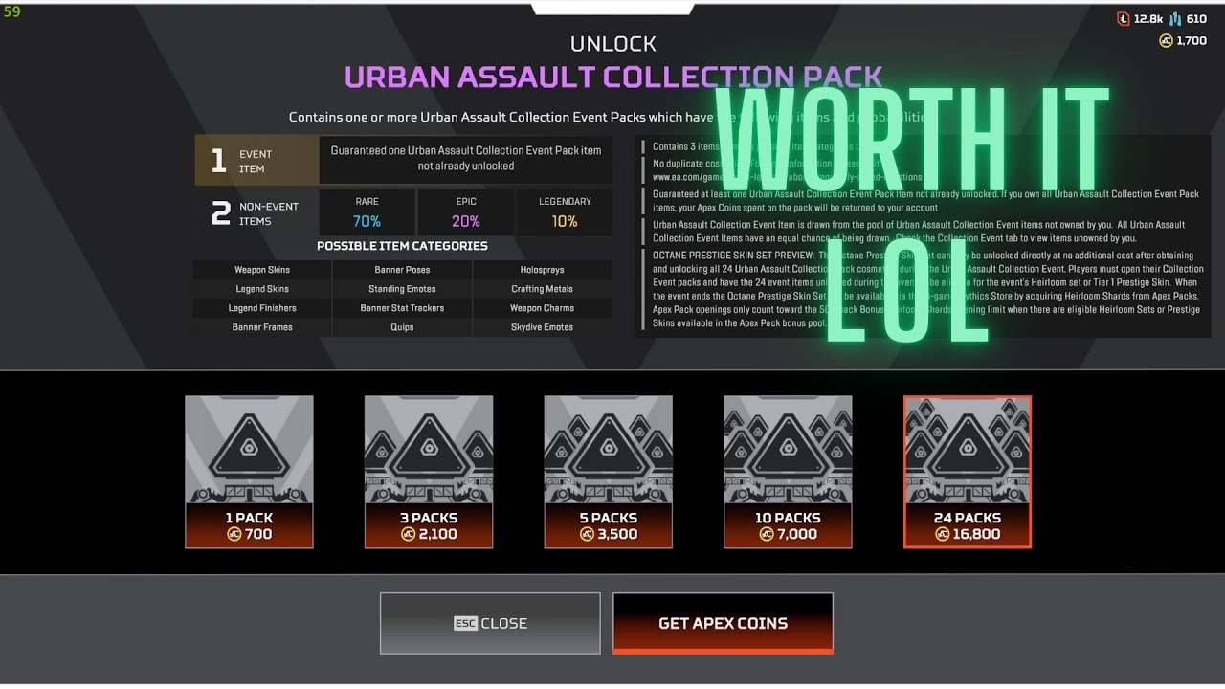Close the unlock dialog with ESC Close
Screen dimensions: 1225x689
pos(490,623)
